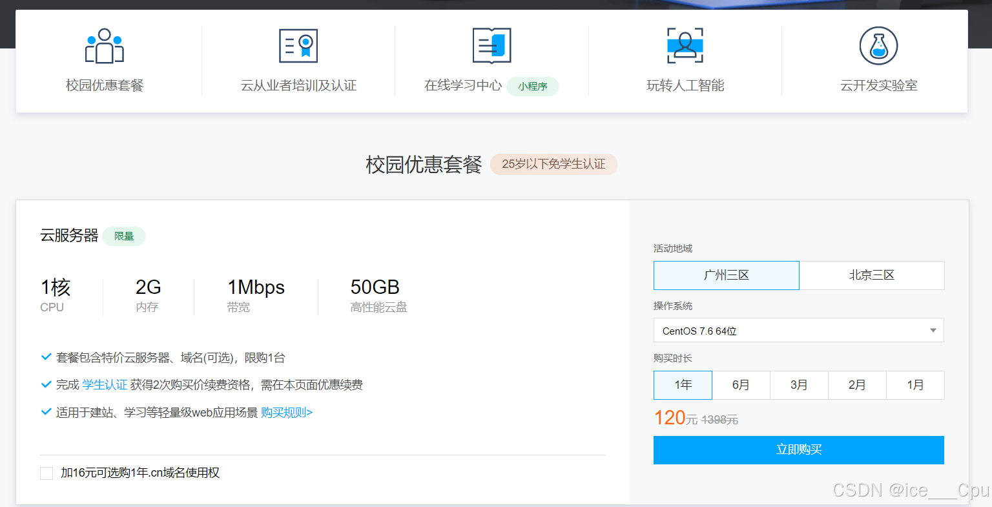Screen dimensions: 992x507
Task: Choose 3月 purchase duration
Action: 799,385
